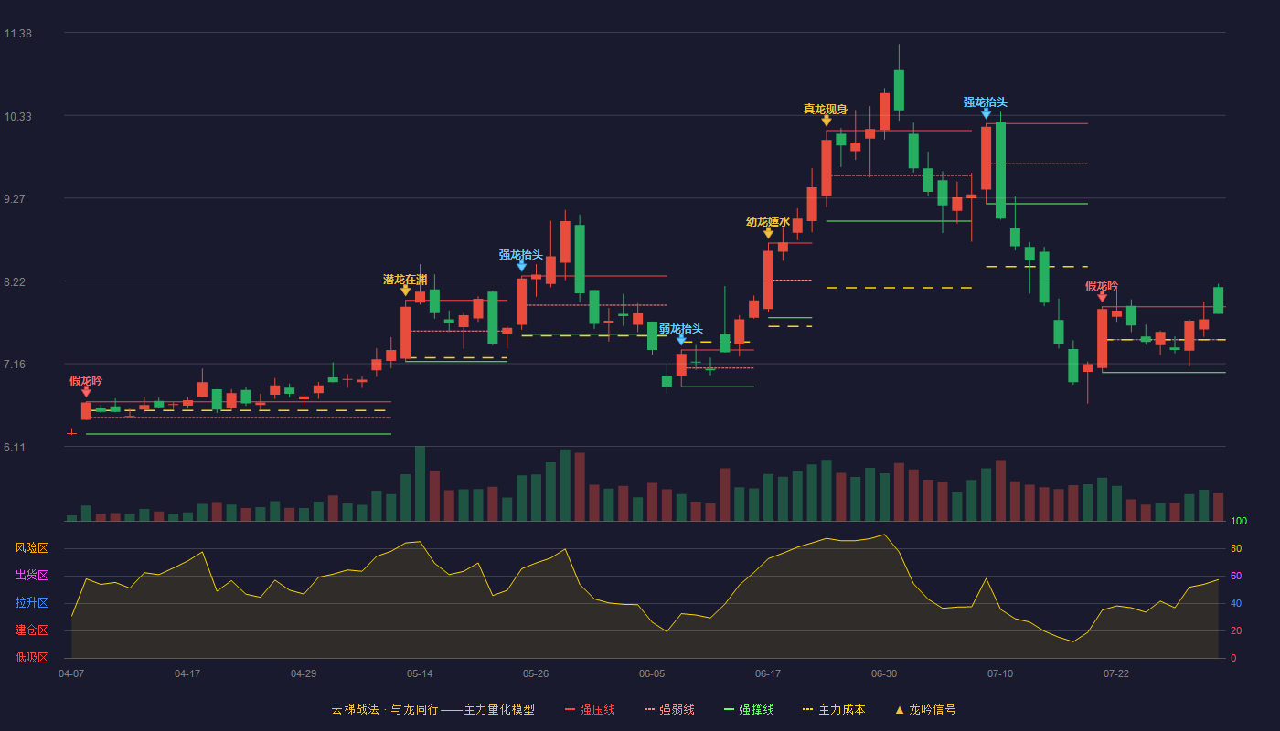
Task: Click the 11.38 price axis label
Action: (18, 34)
